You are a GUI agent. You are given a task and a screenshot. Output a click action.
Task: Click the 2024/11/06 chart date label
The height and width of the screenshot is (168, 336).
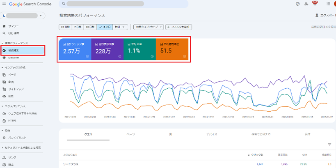(110, 117)
